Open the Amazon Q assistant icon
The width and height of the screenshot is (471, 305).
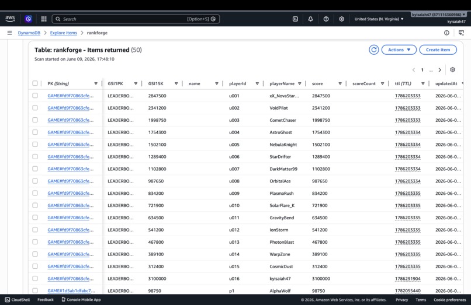tap(28, 19)
